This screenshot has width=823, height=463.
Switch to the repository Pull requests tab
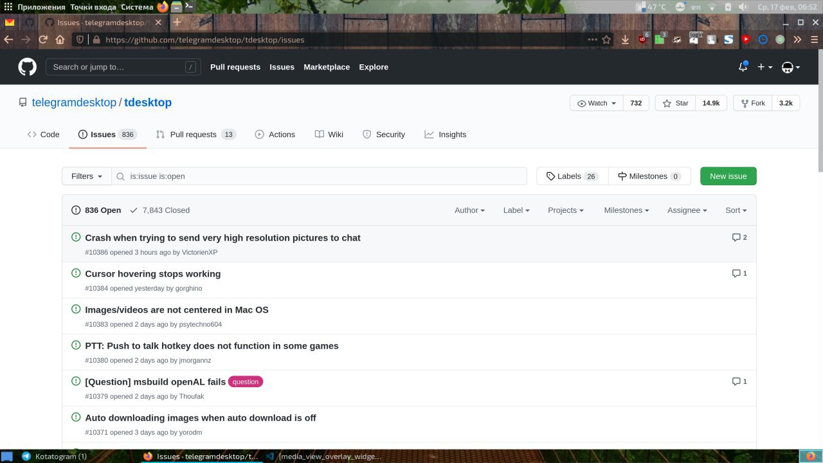(195, 134)
